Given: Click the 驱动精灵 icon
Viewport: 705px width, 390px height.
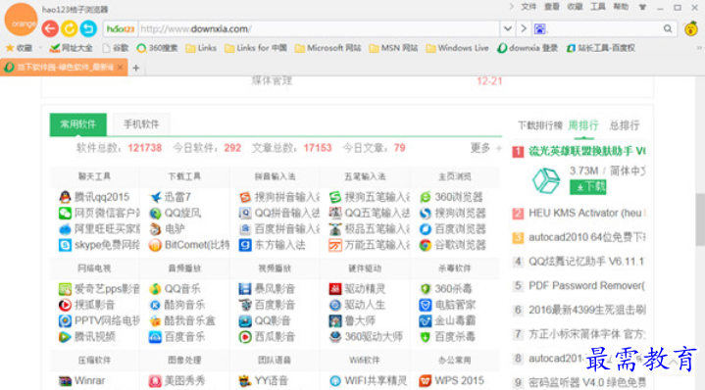Looking at the screenshot, I should 335,288.
